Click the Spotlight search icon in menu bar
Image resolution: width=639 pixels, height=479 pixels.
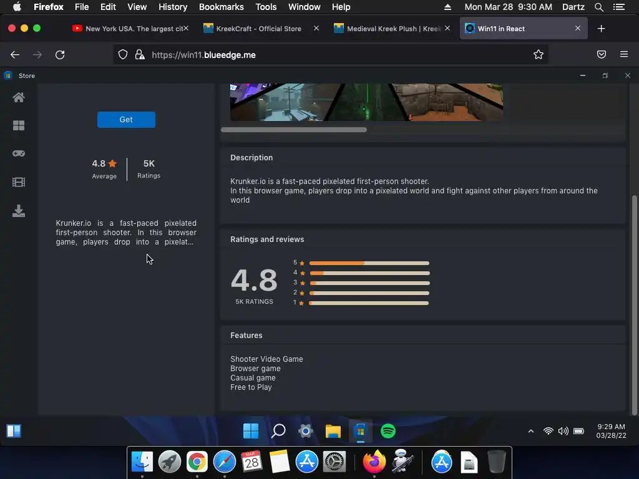click(x=598, y=7)
